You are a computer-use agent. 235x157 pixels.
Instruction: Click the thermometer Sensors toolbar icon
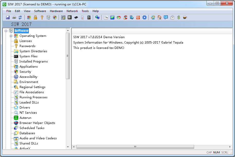(x=82, y=17)
